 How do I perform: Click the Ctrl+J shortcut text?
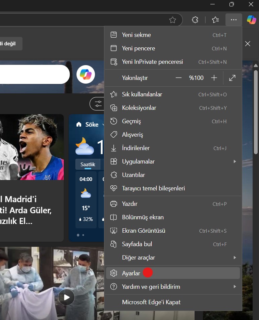pos(220,148)
